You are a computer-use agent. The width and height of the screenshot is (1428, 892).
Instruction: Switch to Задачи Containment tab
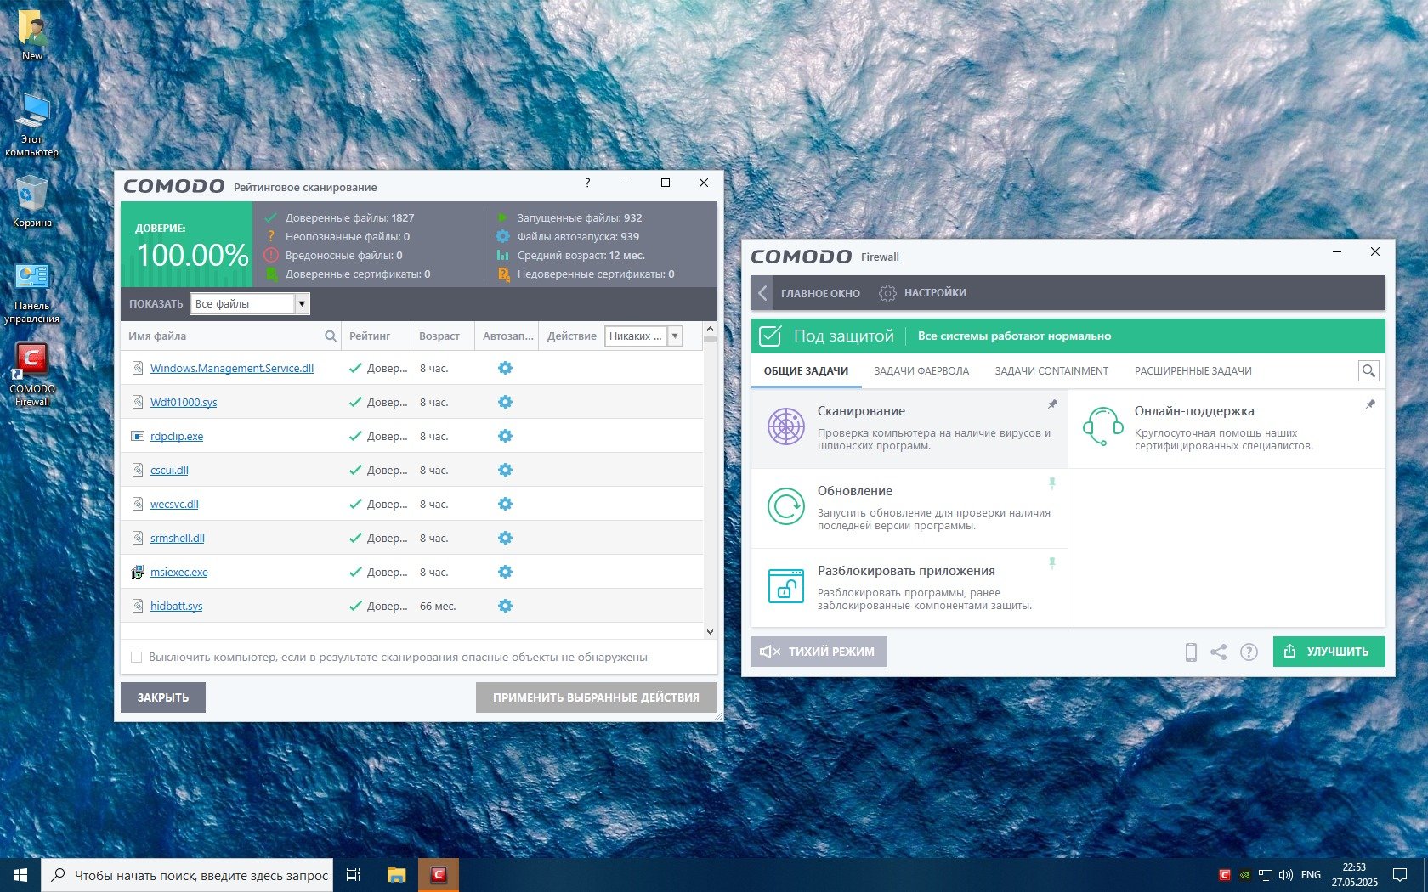pyautogui.click(x=1051, y=370)
